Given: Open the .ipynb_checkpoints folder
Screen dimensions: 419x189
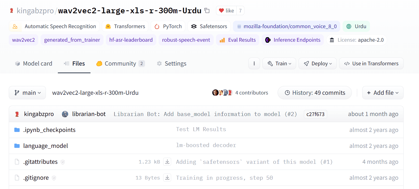Looking at the screenshot, I should 49,130.
